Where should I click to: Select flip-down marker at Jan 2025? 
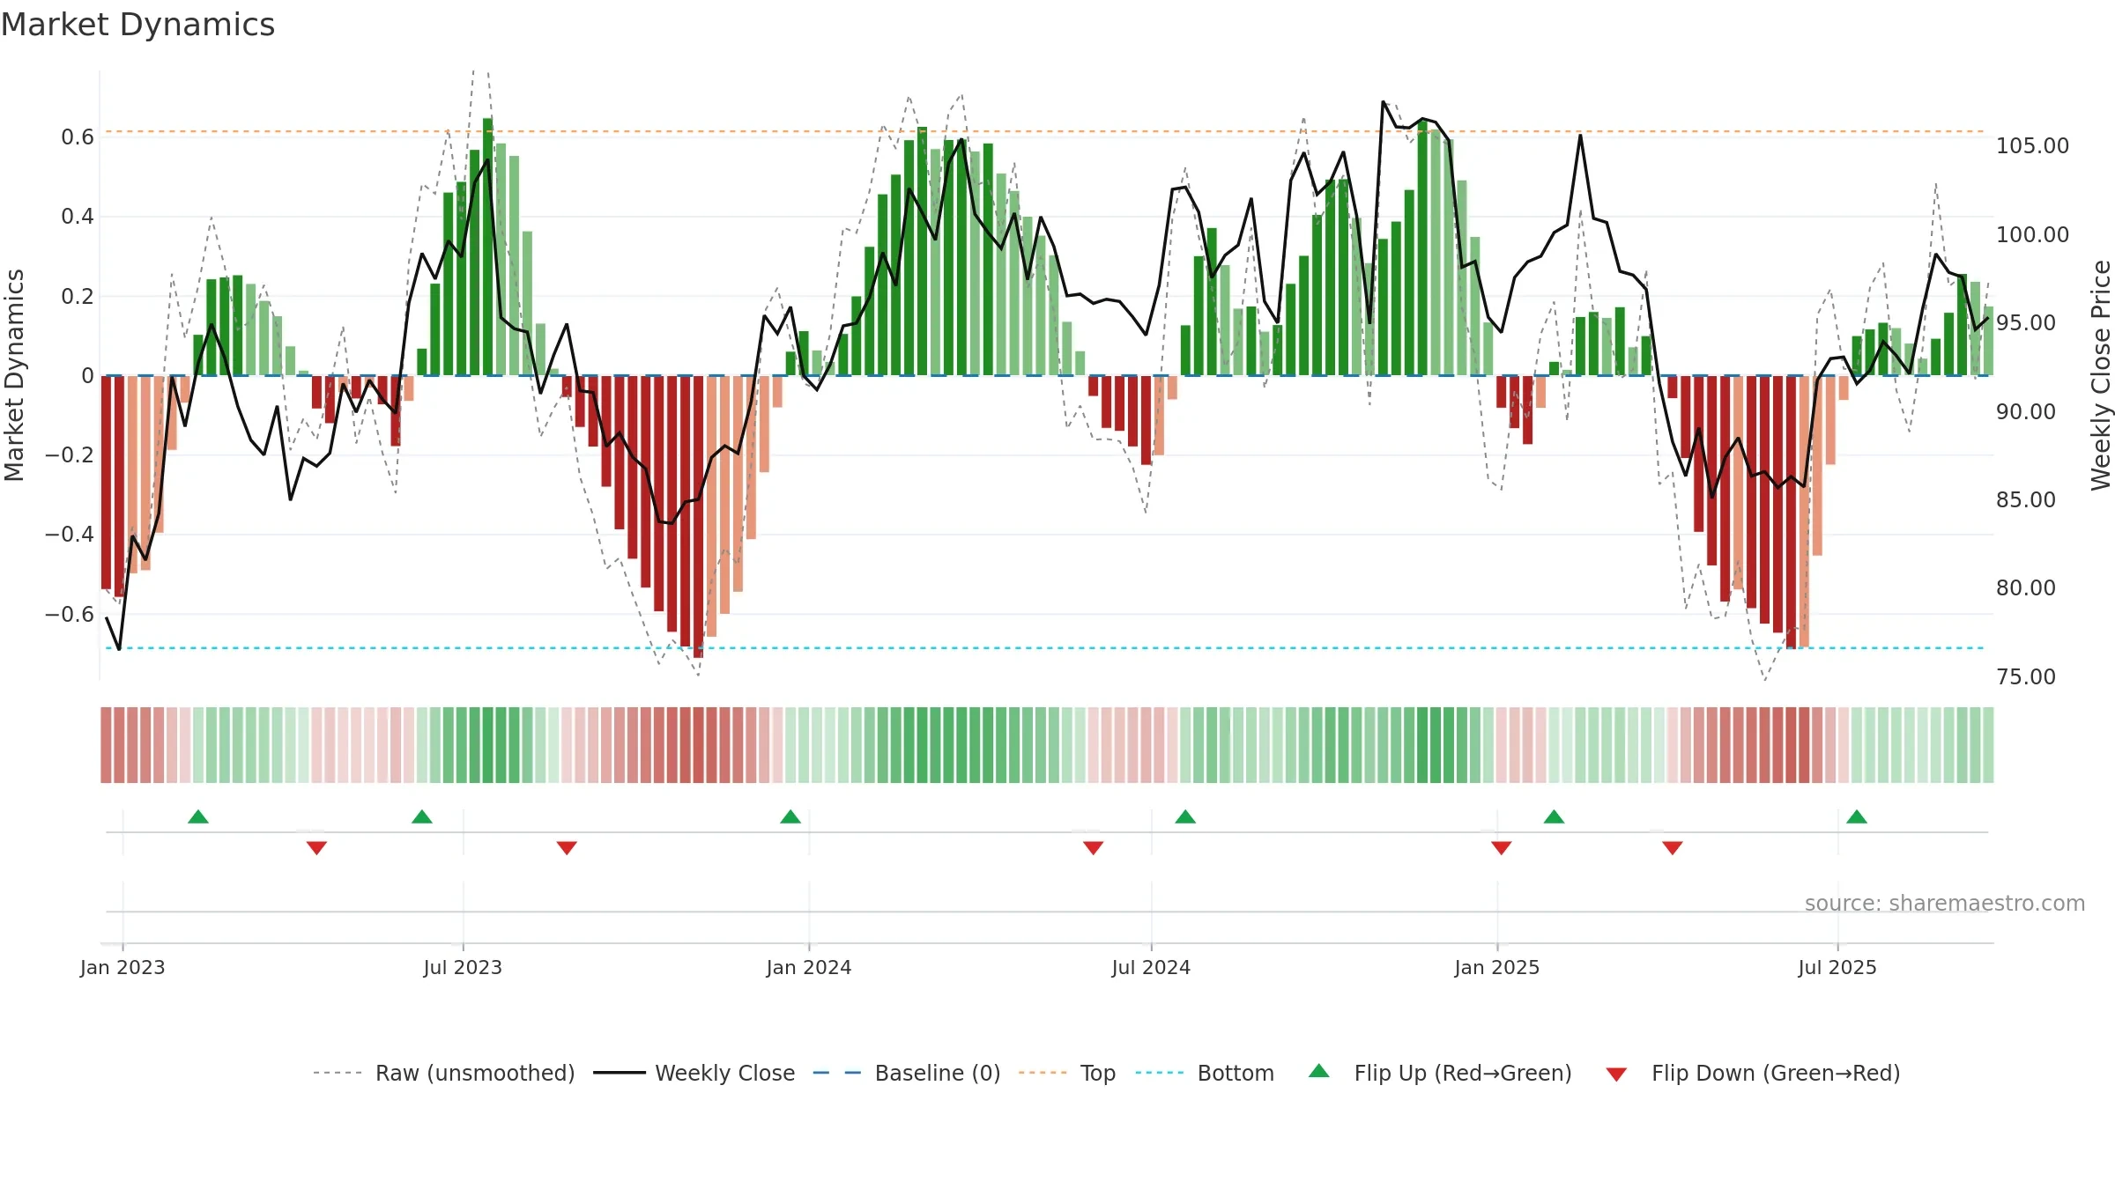(x=1502, y=848)
